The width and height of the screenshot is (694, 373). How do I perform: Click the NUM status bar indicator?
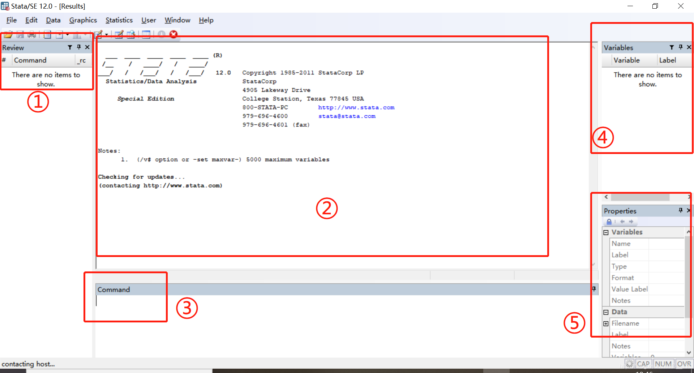tap(663, 364)
